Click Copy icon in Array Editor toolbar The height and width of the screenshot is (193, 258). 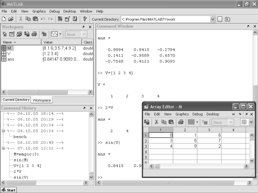164,122
